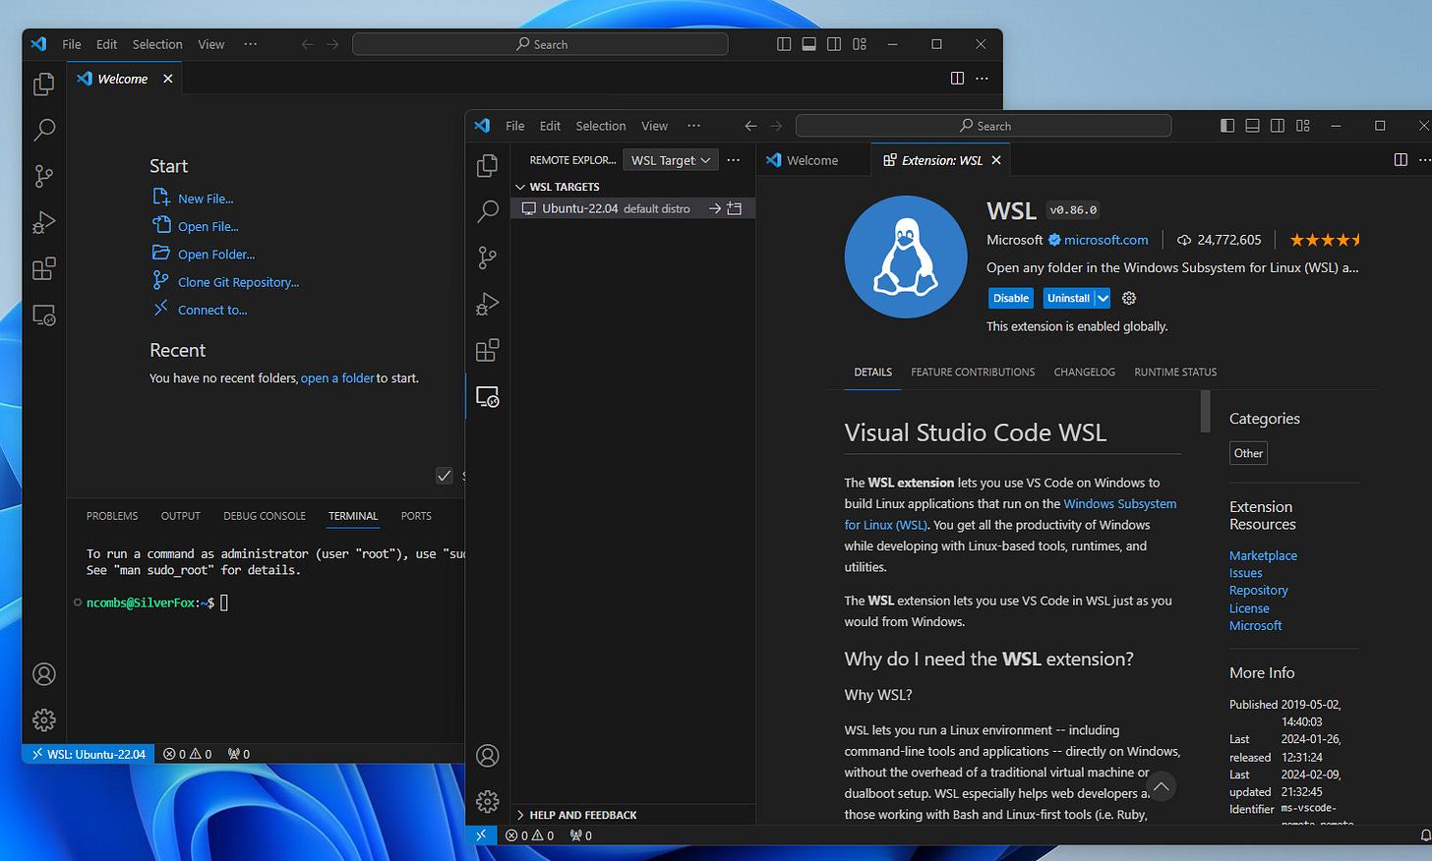
Task: Click the Uninstall extension button
Action: pos(1068,298)
